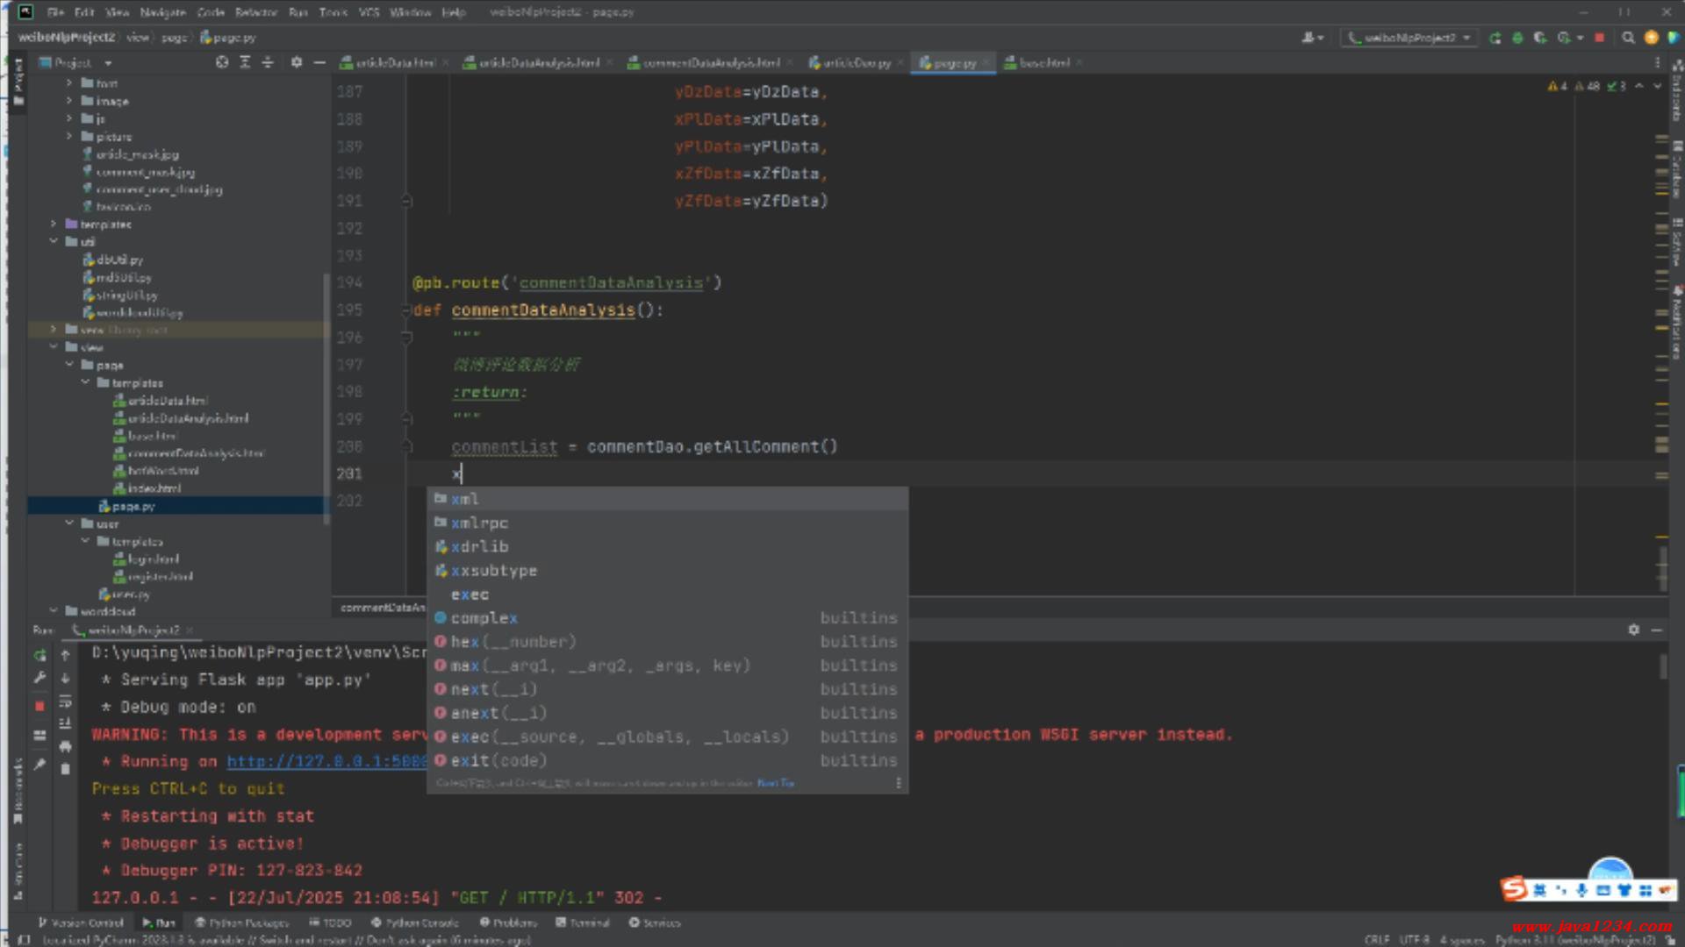Click the Run console vertical scrollbar
This screenshot has width=1685, height=947.
tap(1662, 666)
